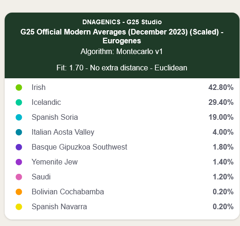
Task: Click the orange Bolivian Cochabamba color dot
Action: coord(19,192)
